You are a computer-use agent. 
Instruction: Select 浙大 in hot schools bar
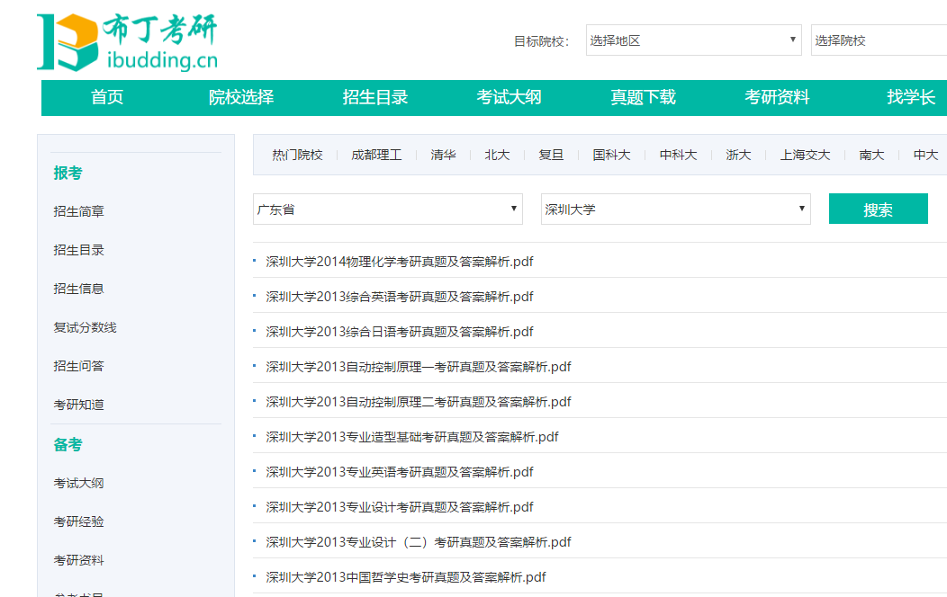(x=738, y=155)
